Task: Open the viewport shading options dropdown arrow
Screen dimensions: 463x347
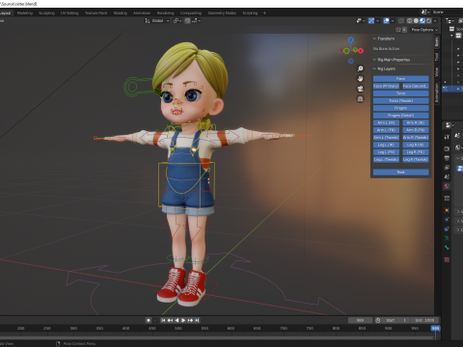Action: tap(435, 20)
